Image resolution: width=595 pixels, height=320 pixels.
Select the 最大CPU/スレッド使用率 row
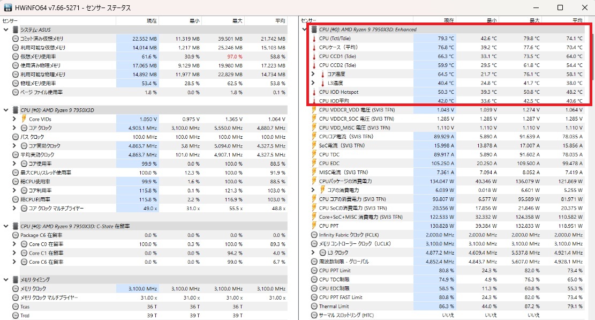(x=149, y=173)
